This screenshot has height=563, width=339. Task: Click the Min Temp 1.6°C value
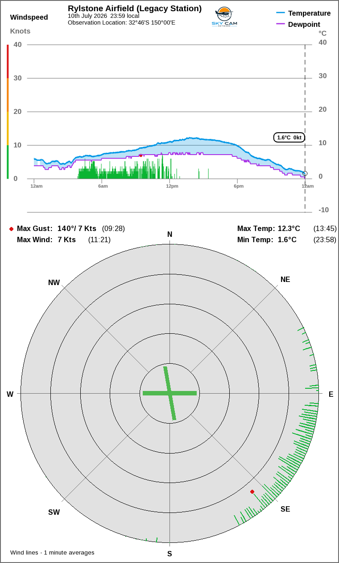point(287,240)
